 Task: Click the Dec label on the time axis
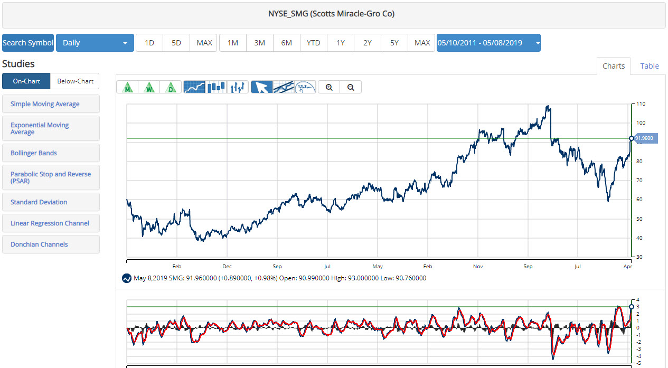pyautogui.click(x=227, y=267)
